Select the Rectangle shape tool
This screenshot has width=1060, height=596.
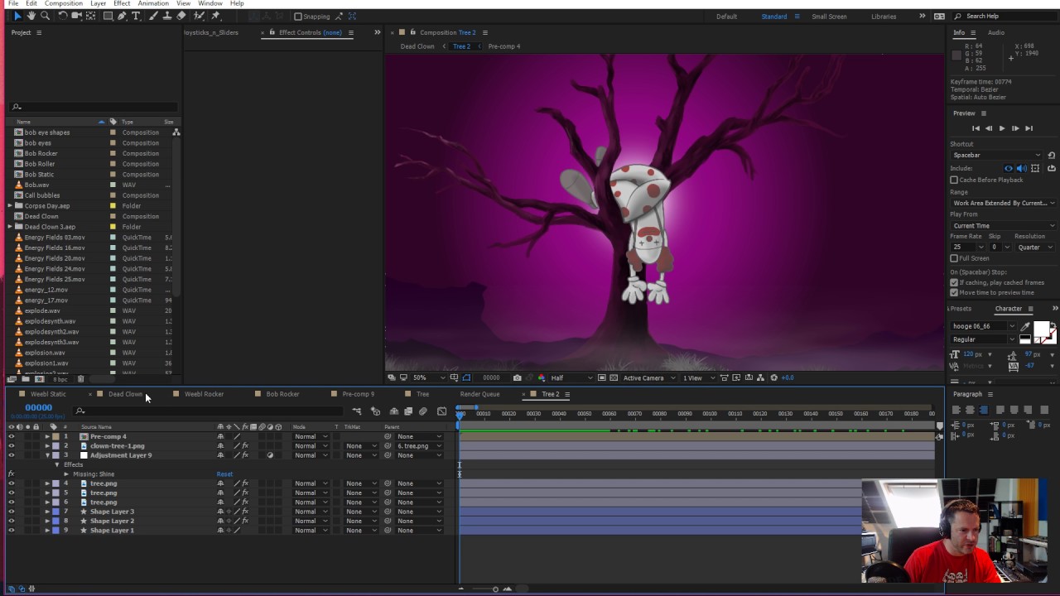108,16
